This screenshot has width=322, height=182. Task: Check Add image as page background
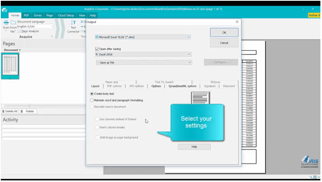(97, 138)
